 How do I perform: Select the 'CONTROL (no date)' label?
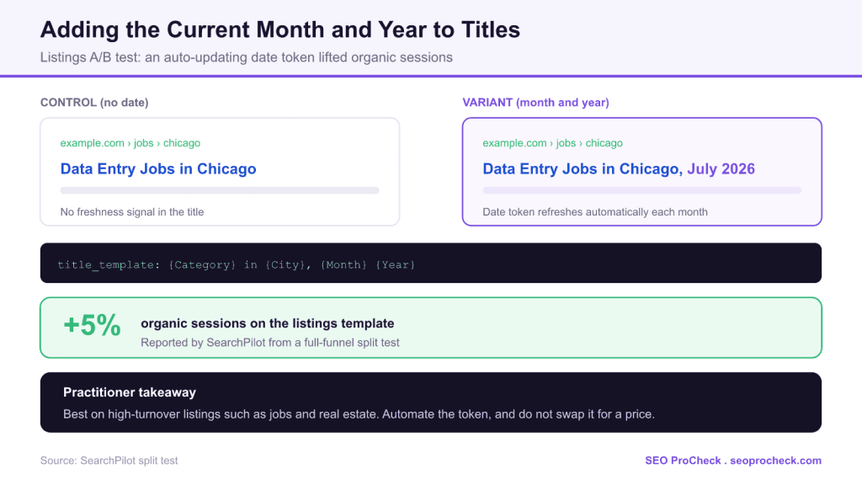click(x=94, y=102)
